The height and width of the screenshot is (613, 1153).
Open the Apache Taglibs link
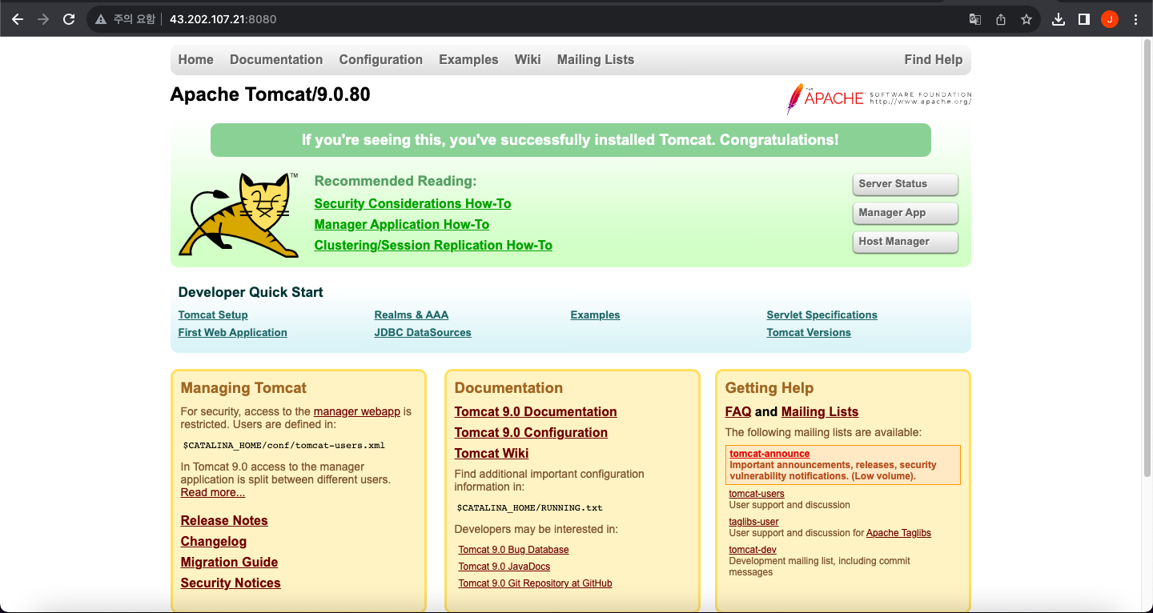point(898,533)
